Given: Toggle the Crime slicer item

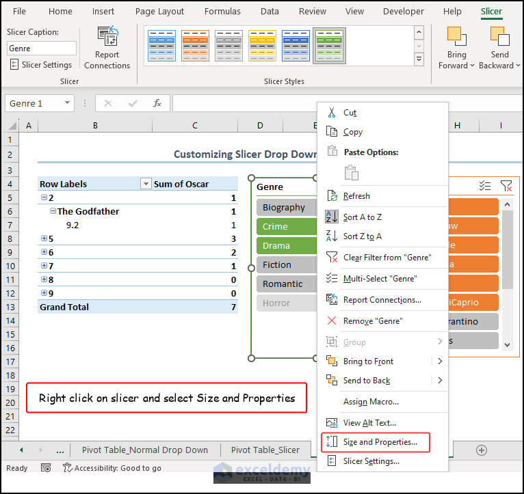Looking at the screenshot, I should (x=287, y=226).
